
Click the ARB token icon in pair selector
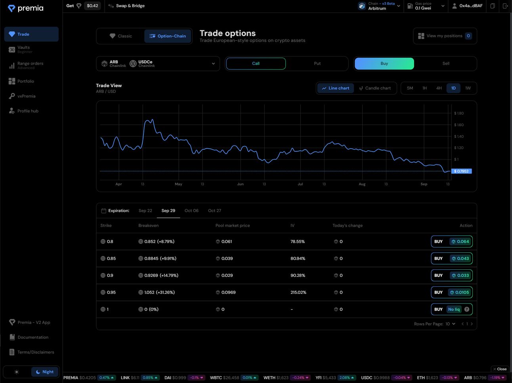click(105, 64)
